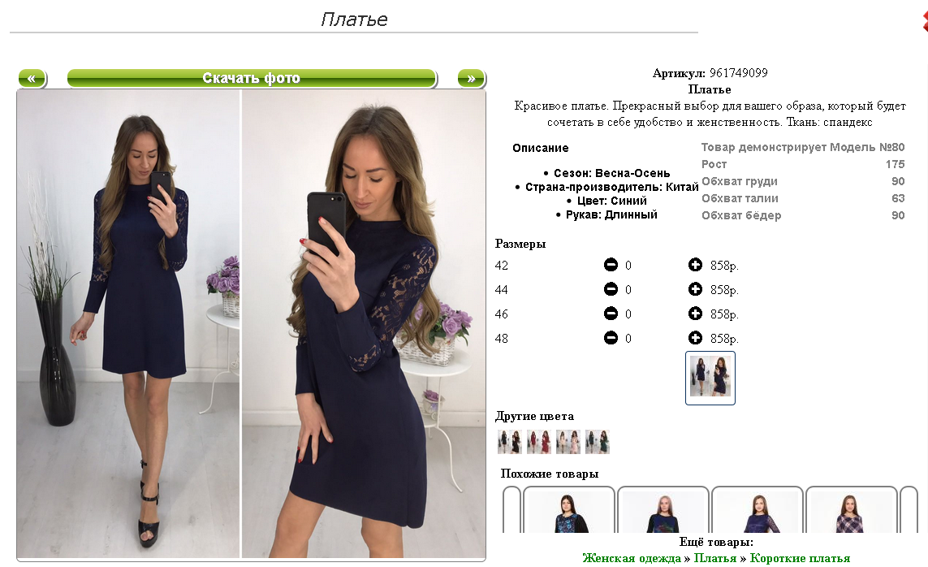Pick the pink dress color variant
Image resolution: width=928 pixels, height=567 pixels.
coord(568,442)
